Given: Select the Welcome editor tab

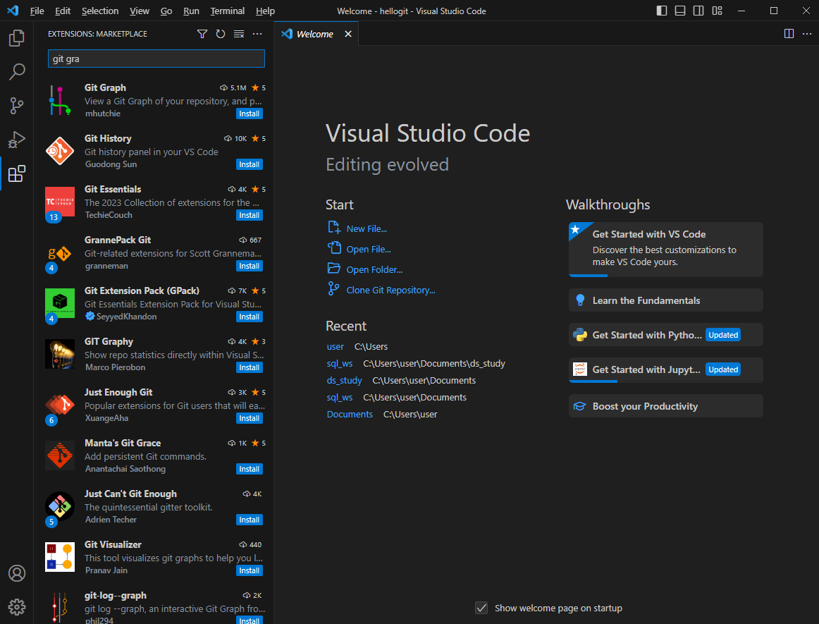Looking at the screenshot, I should tap(315, 34).
